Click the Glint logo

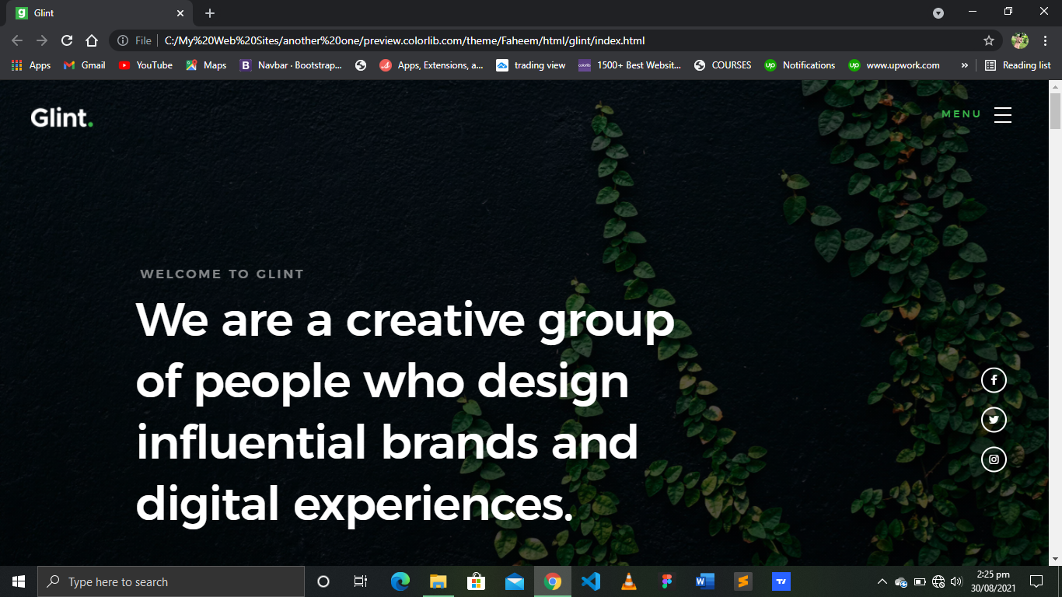(x=62, y=118)
